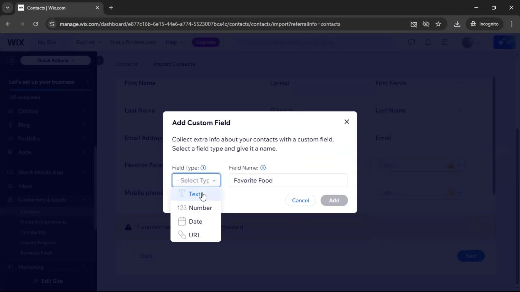The image size is (520, 292).
Task: Click the Upgrade button
Action: [x=206, y=42]
